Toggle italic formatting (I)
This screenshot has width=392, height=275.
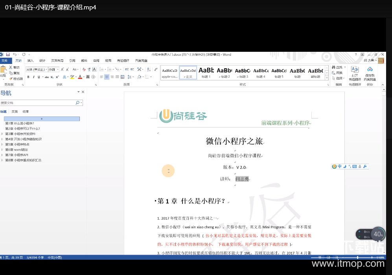click(x=33, y=77)
